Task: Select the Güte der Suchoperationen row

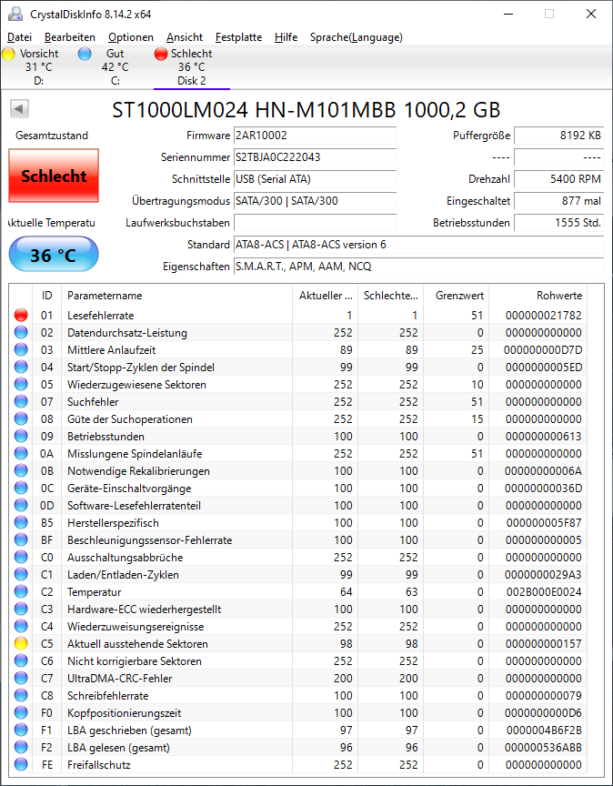Action: click(x=298, y=418)
